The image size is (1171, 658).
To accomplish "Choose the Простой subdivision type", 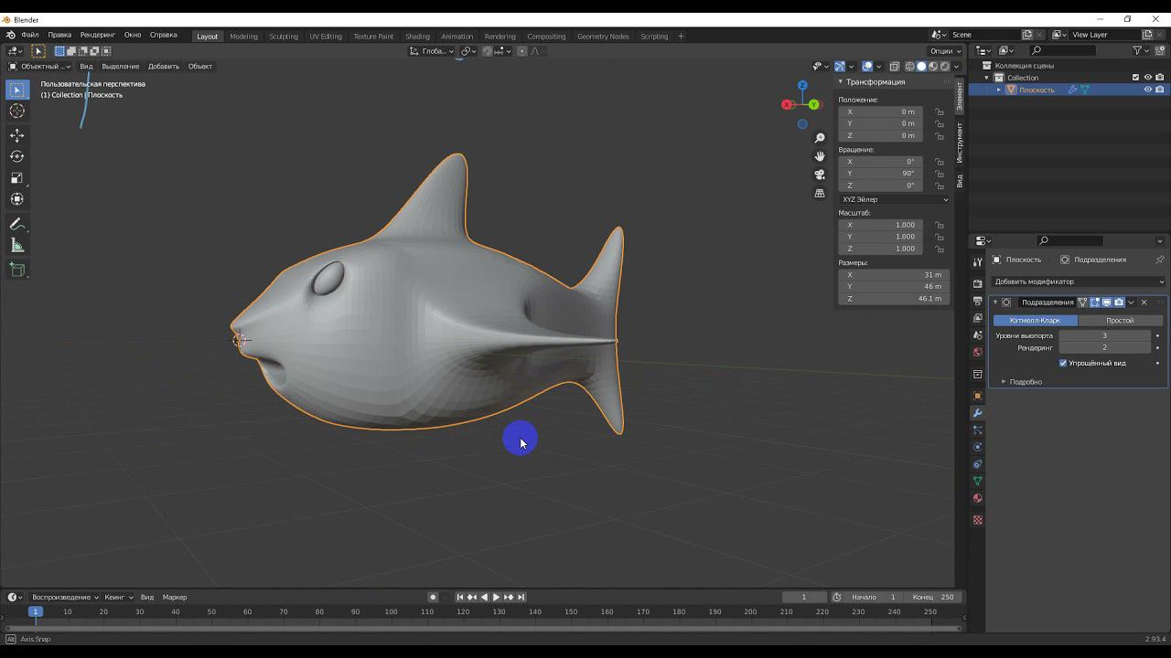I will 1119,321.
